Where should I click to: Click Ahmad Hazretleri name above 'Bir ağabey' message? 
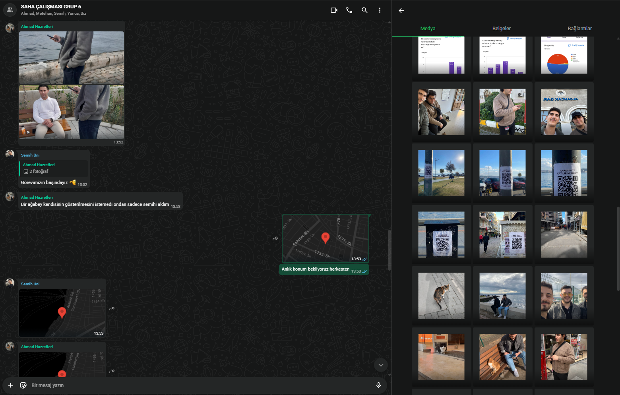pos(37,197)
